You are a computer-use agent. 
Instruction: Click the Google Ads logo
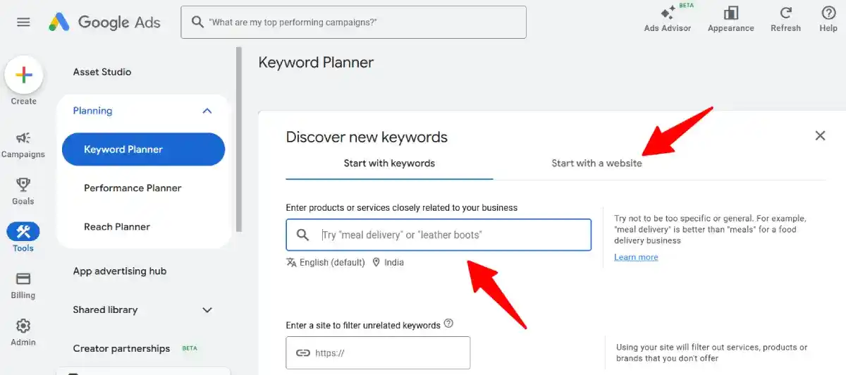[x=104, y=22]
